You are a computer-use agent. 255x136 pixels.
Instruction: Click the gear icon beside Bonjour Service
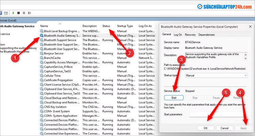[x=41, y=53]
